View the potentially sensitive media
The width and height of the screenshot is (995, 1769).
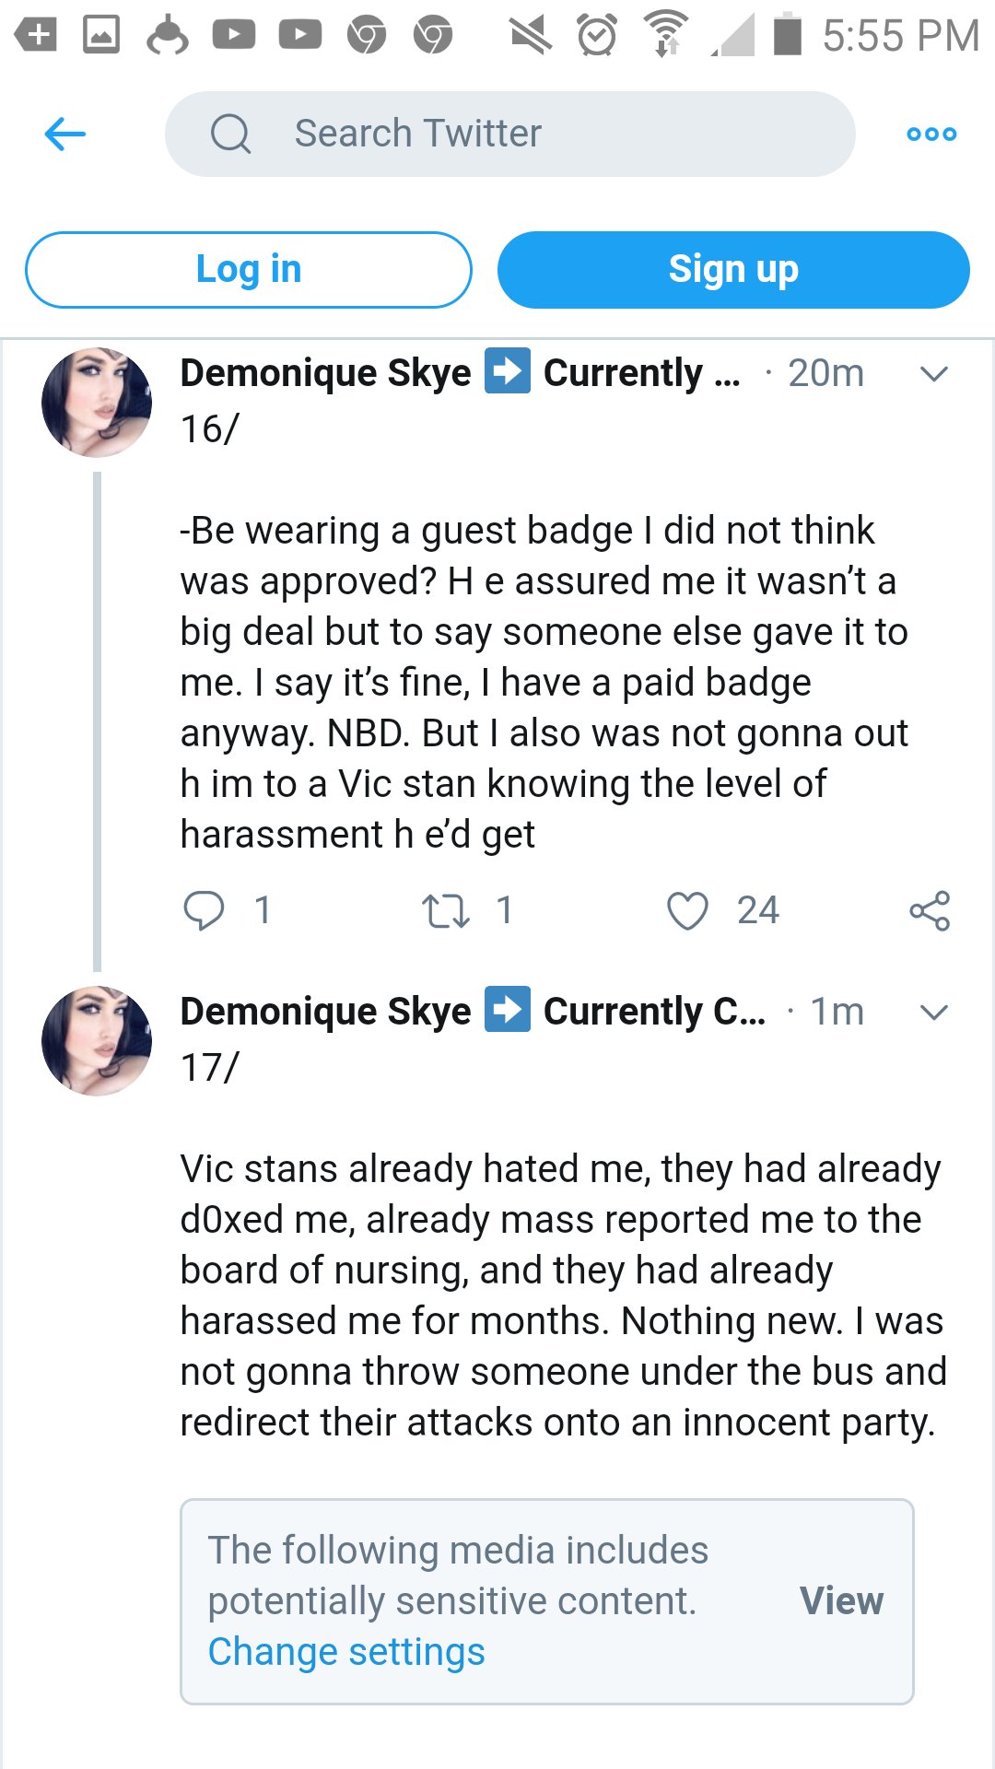(841, 1600)
